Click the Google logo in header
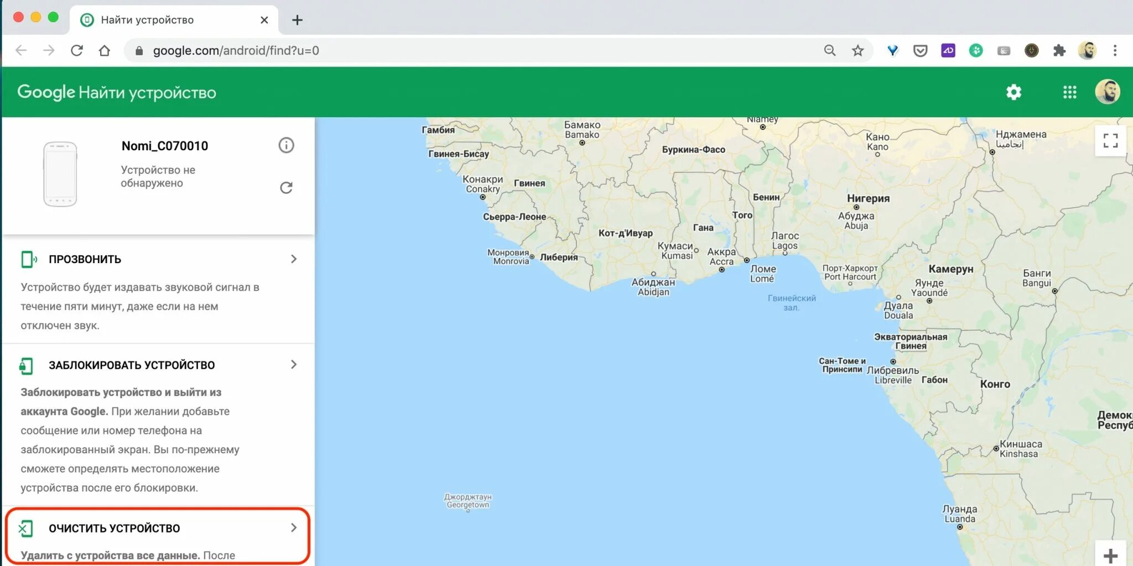Screen dimensions: 1133x566 [x=46, y=92]
